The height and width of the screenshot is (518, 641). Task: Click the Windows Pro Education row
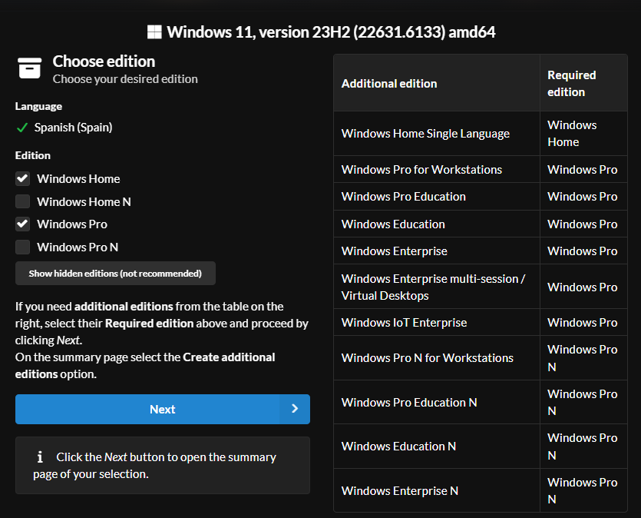tap(403, 196)
